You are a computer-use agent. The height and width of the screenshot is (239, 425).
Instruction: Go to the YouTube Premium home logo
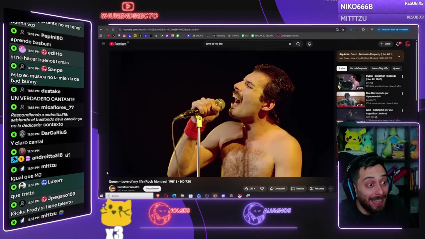pyautogui.click(x=118, y=44)
